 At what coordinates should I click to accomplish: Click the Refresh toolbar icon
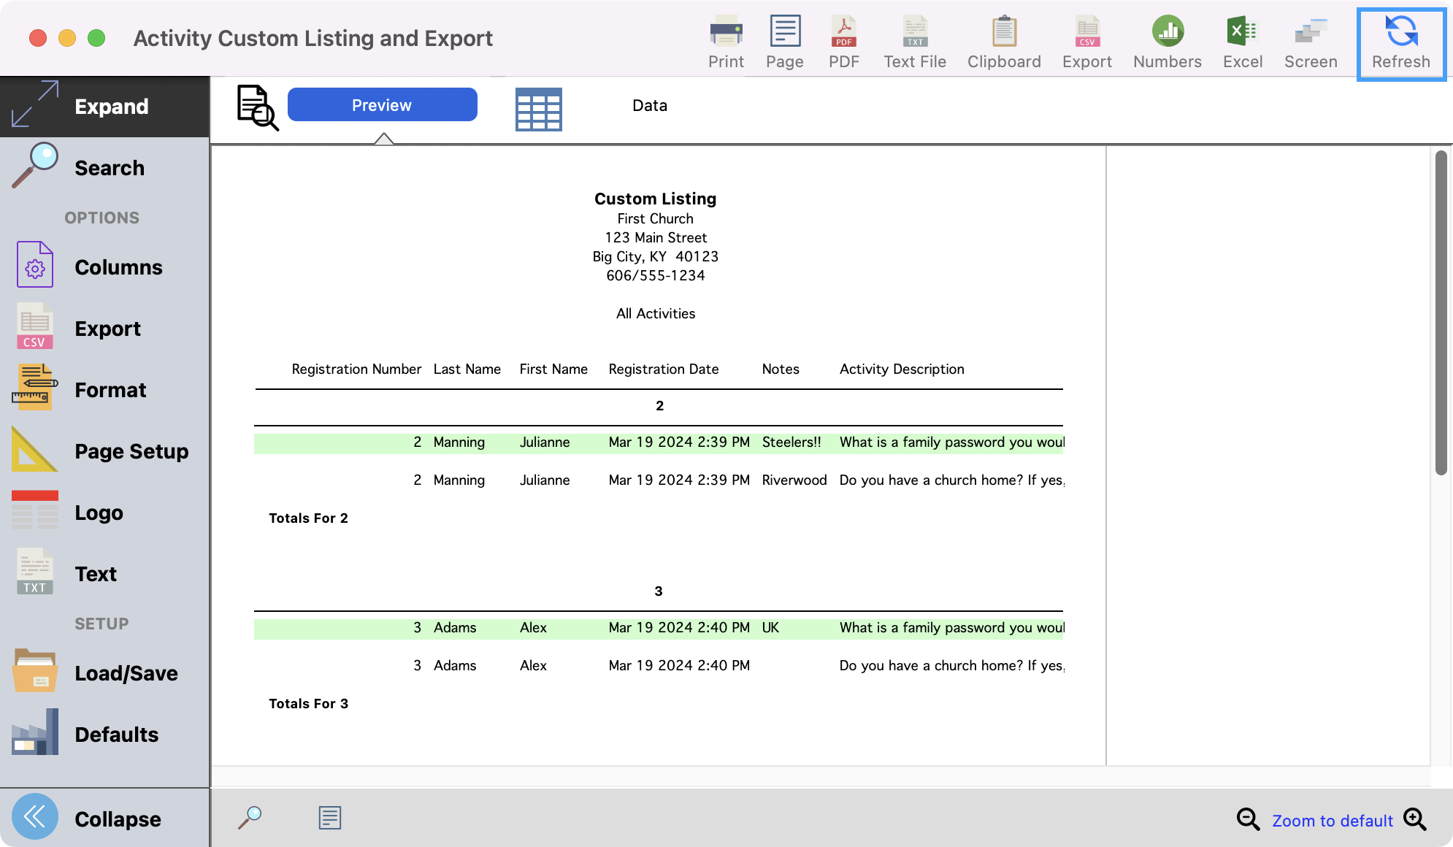click(1400, 42)
